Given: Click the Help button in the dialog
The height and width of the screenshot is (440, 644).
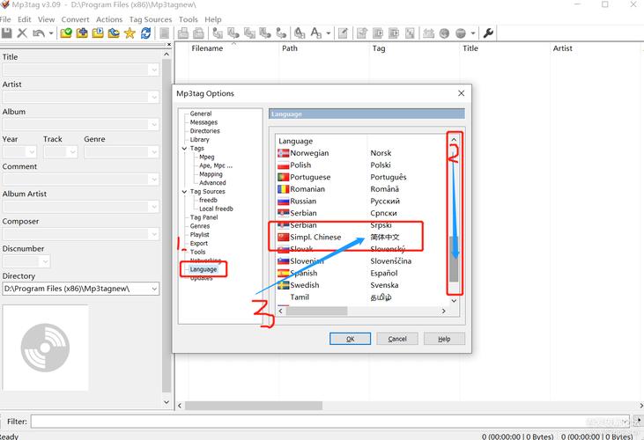Looking at the screenshot, I should tap(444, 339).
